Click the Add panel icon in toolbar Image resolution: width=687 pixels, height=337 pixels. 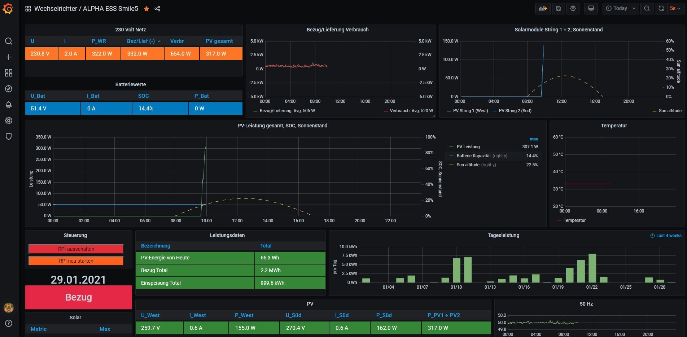[543, 9]
